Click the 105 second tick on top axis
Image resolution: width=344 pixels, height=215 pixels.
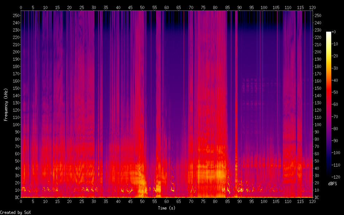276,7
